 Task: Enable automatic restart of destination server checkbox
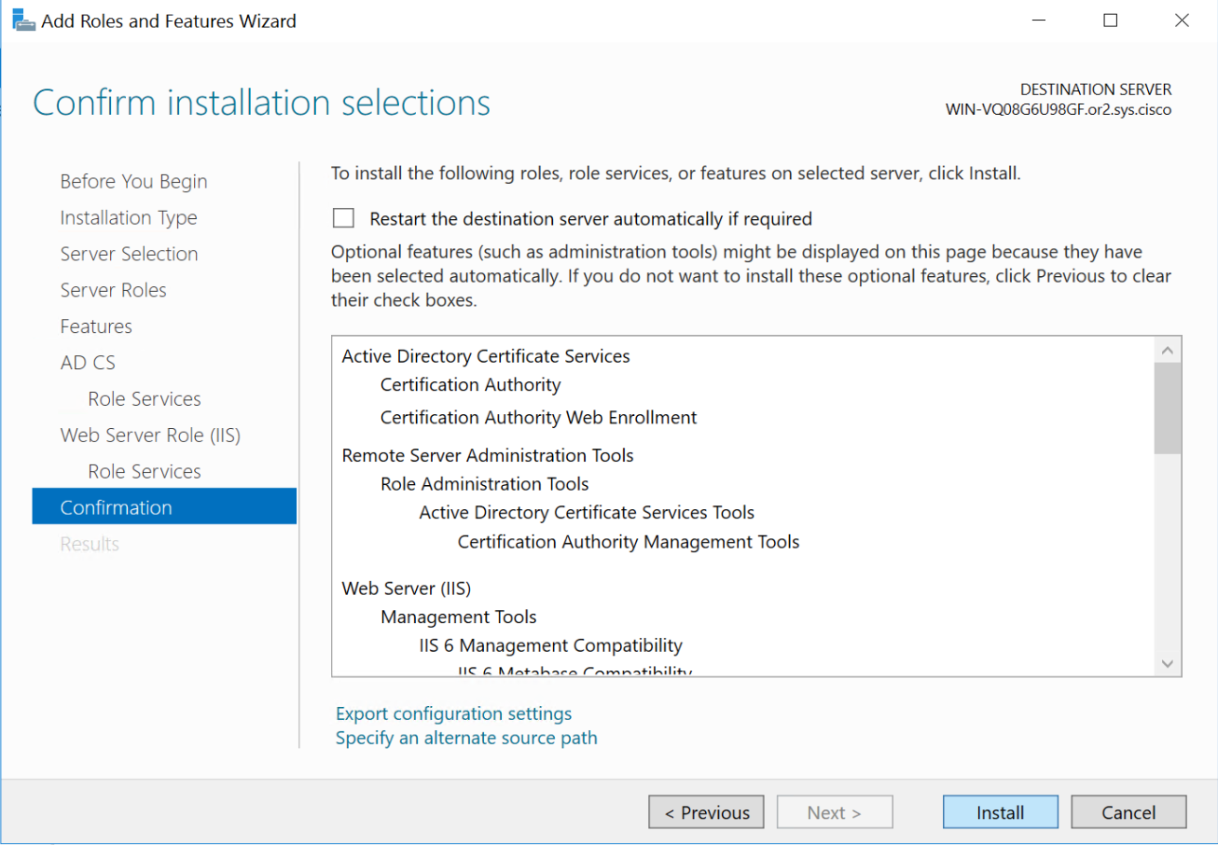[x=344, y=218]
